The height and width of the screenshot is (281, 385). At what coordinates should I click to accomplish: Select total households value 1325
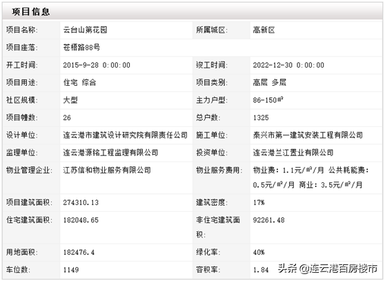pos(261,117)
